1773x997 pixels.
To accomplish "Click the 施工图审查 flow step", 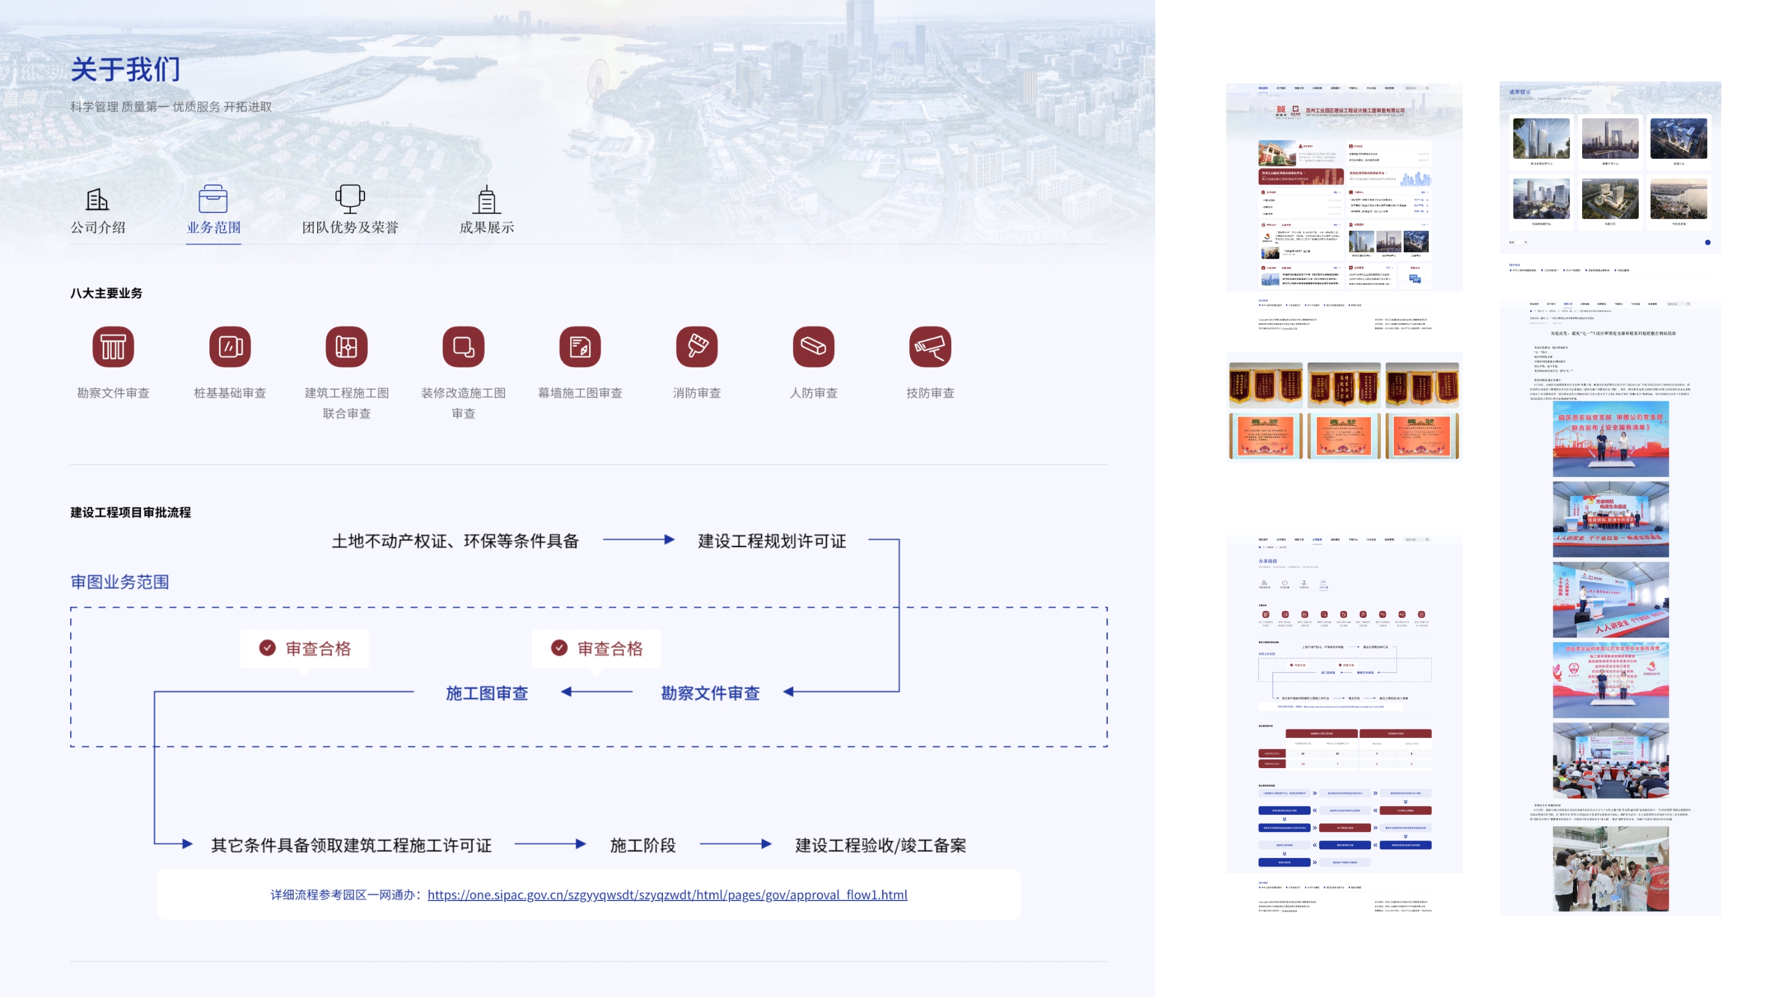I will (486, 693).
